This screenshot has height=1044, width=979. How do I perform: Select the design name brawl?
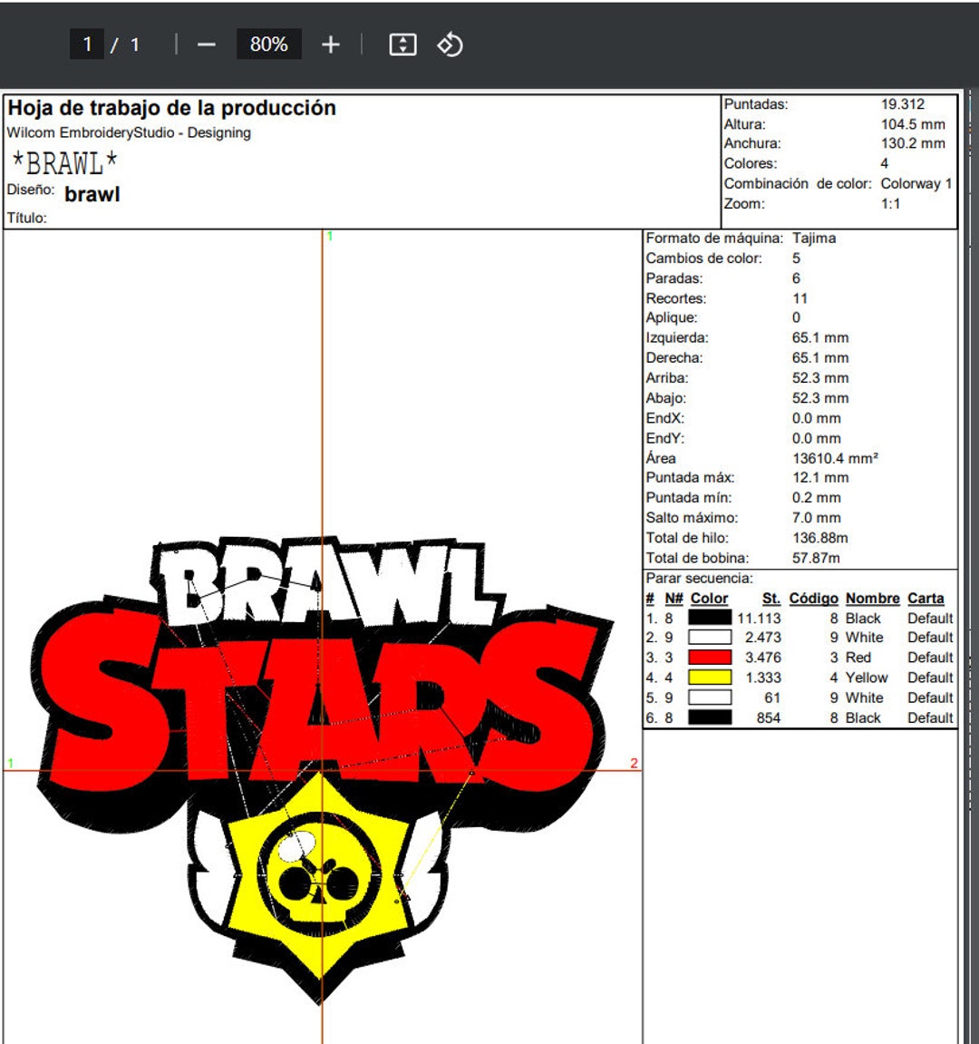(x=93, y=194)
